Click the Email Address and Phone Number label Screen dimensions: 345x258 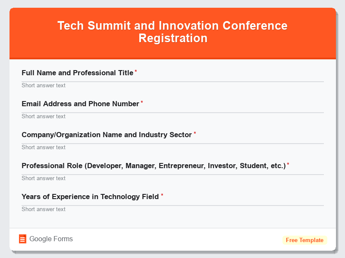click(80, 104)
